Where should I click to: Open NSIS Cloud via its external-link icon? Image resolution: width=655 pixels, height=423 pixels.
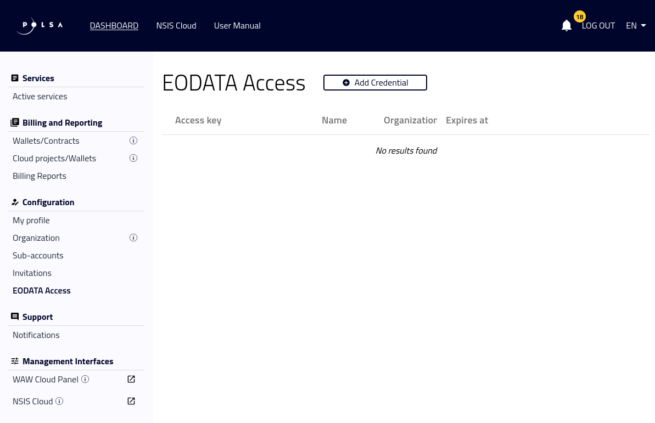click(x=131, y=401)
